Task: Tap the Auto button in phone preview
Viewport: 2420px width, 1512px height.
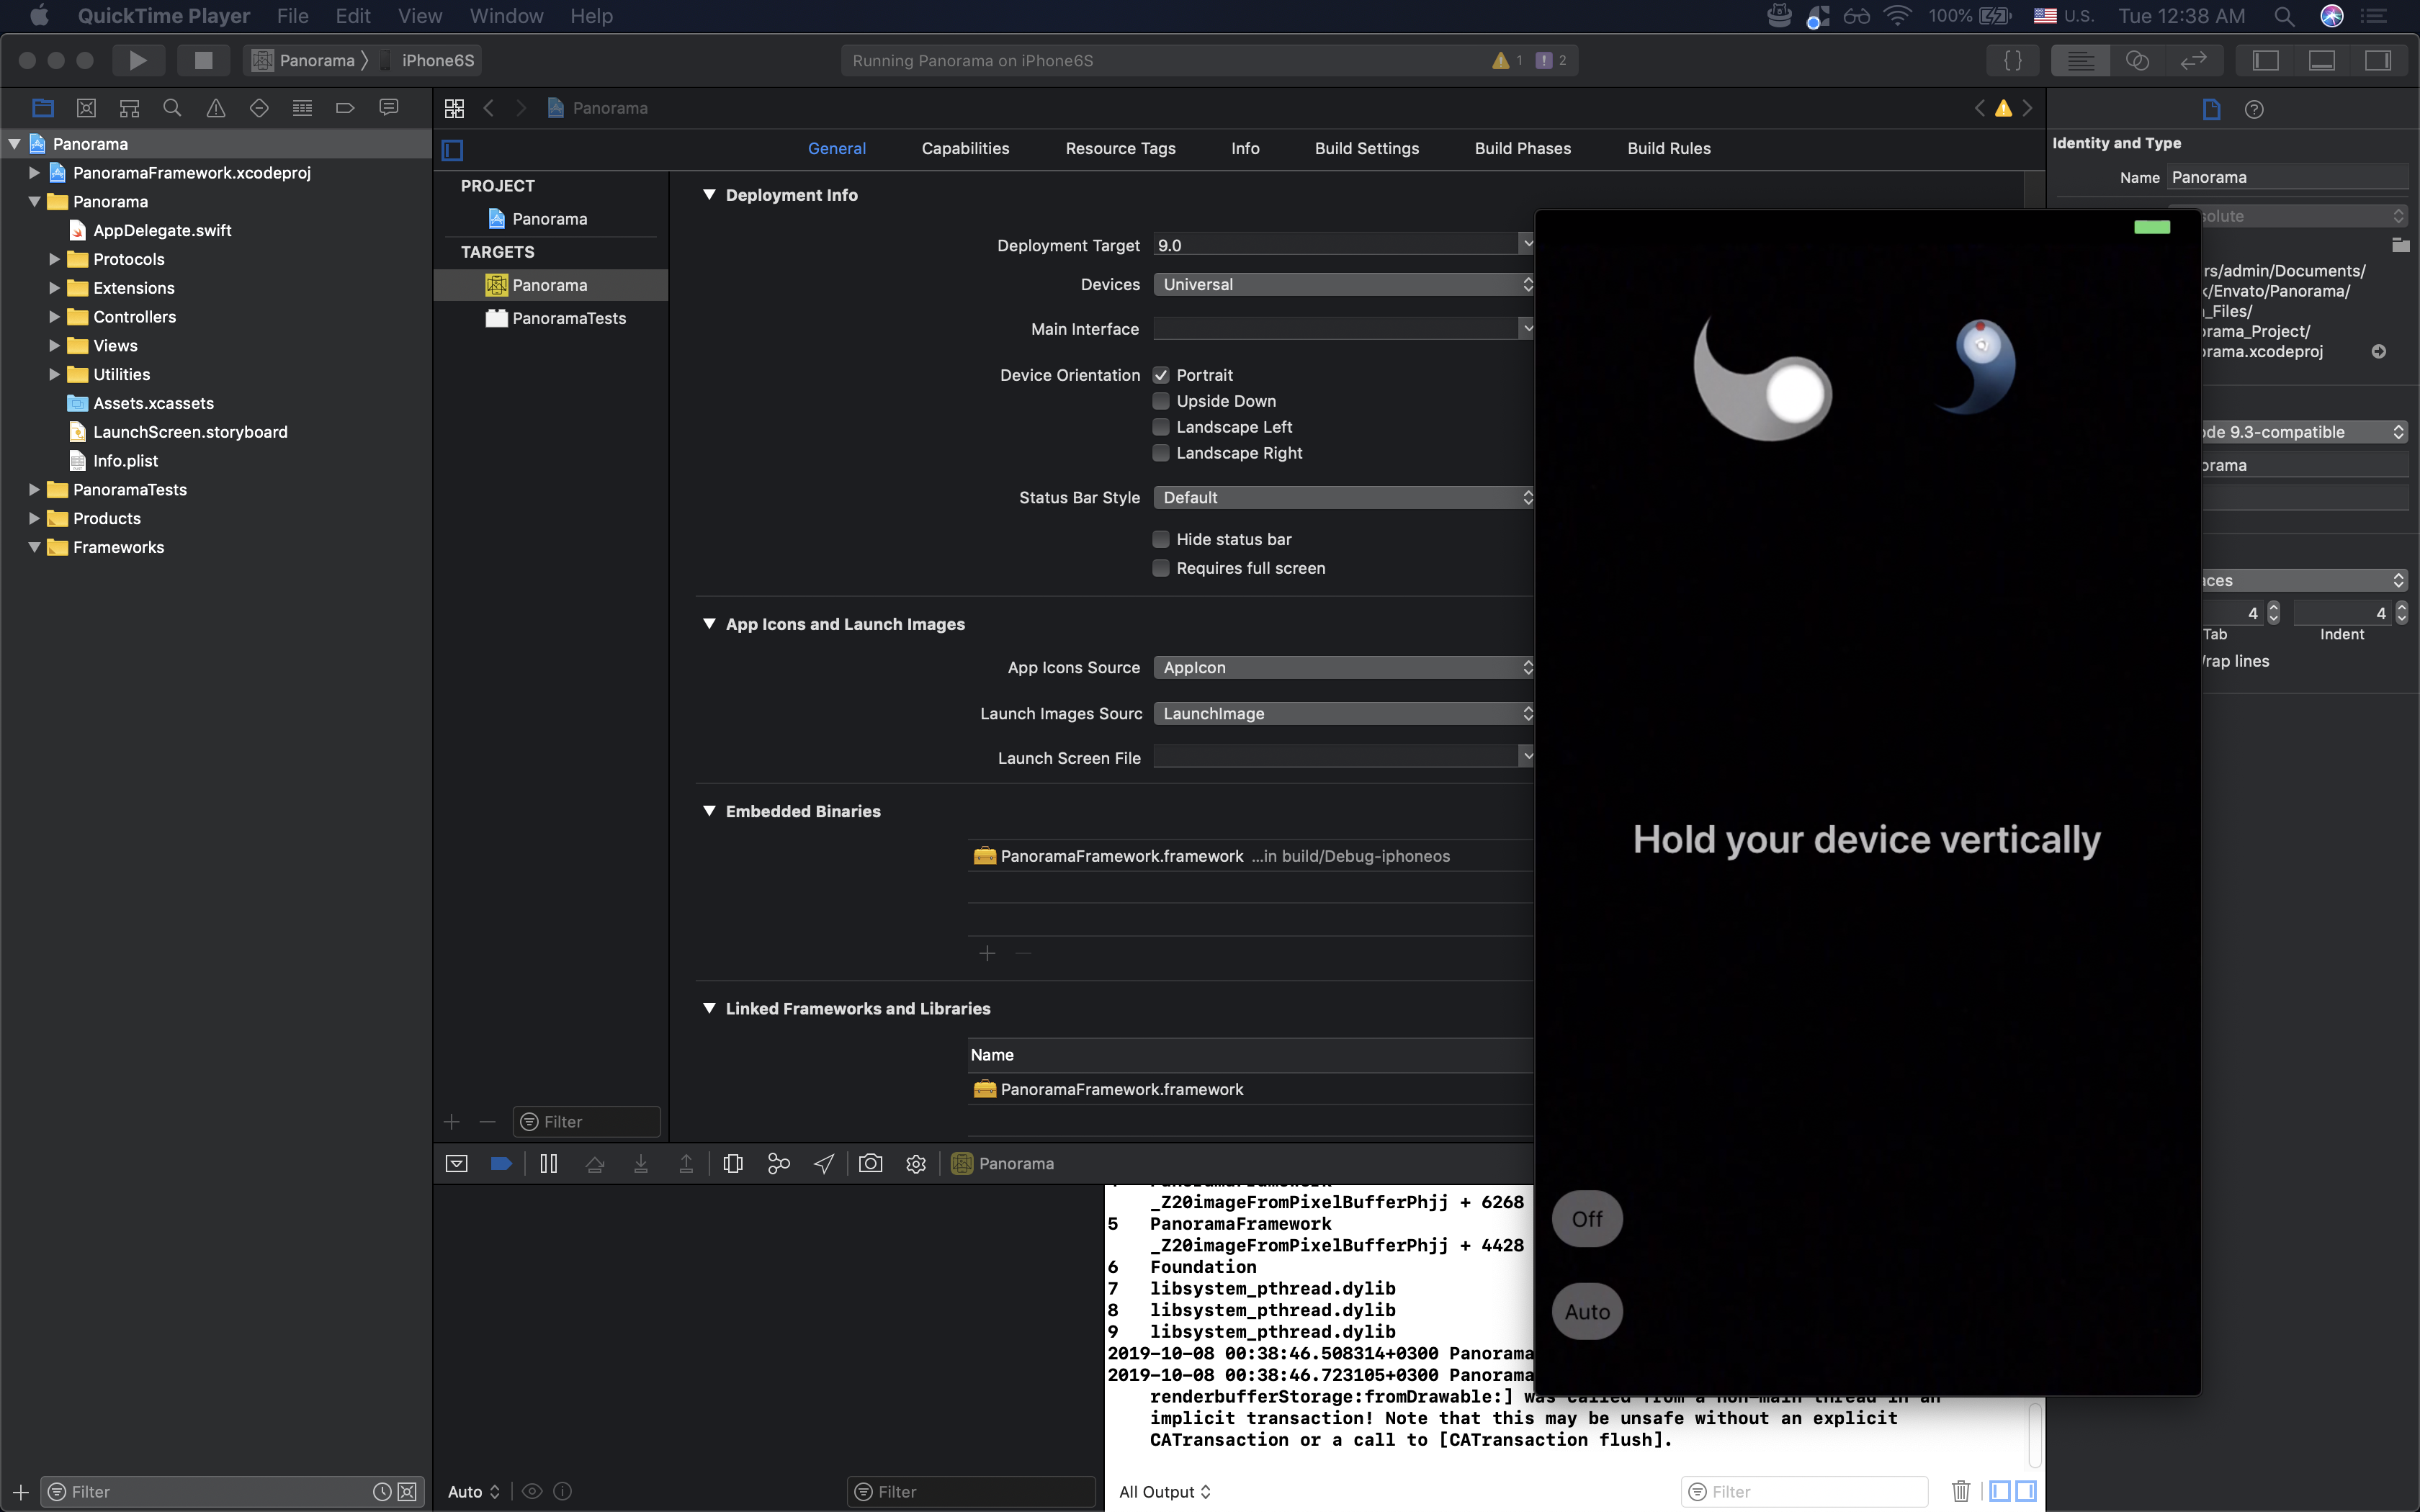Action: [x=1587, y=1311]
